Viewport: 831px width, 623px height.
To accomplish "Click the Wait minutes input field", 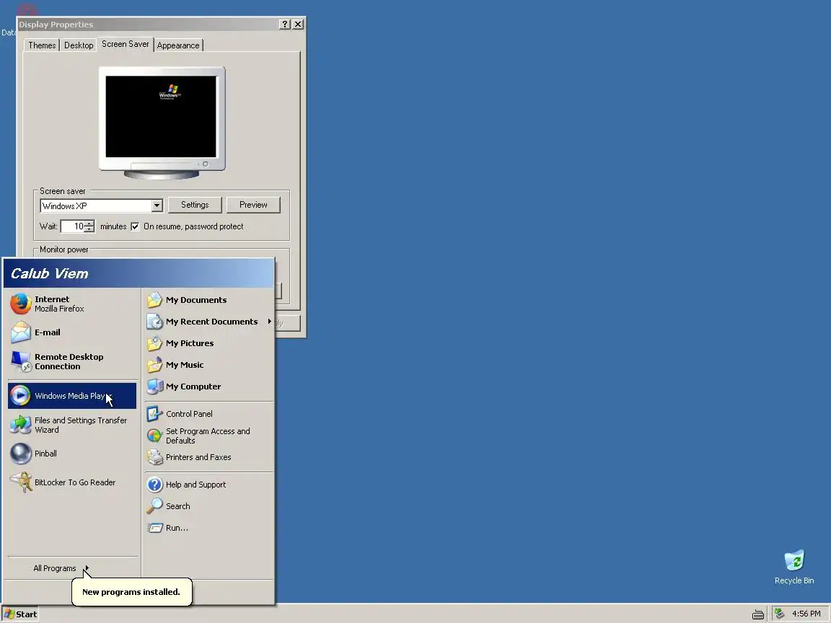I will pyautogui.click(x=73, y=226).
